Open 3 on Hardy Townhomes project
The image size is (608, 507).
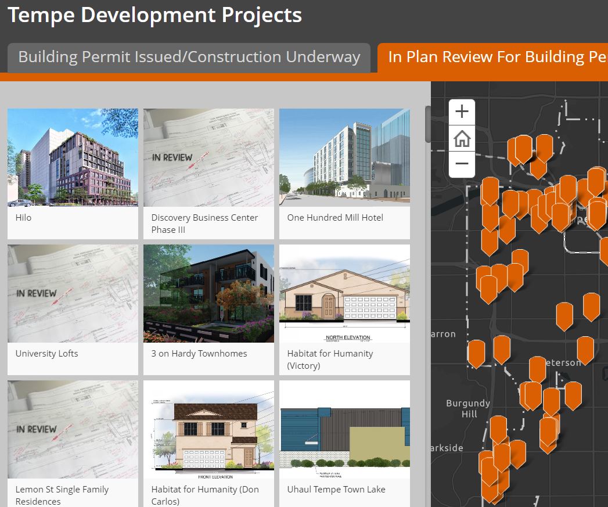(x=208, y=293)
